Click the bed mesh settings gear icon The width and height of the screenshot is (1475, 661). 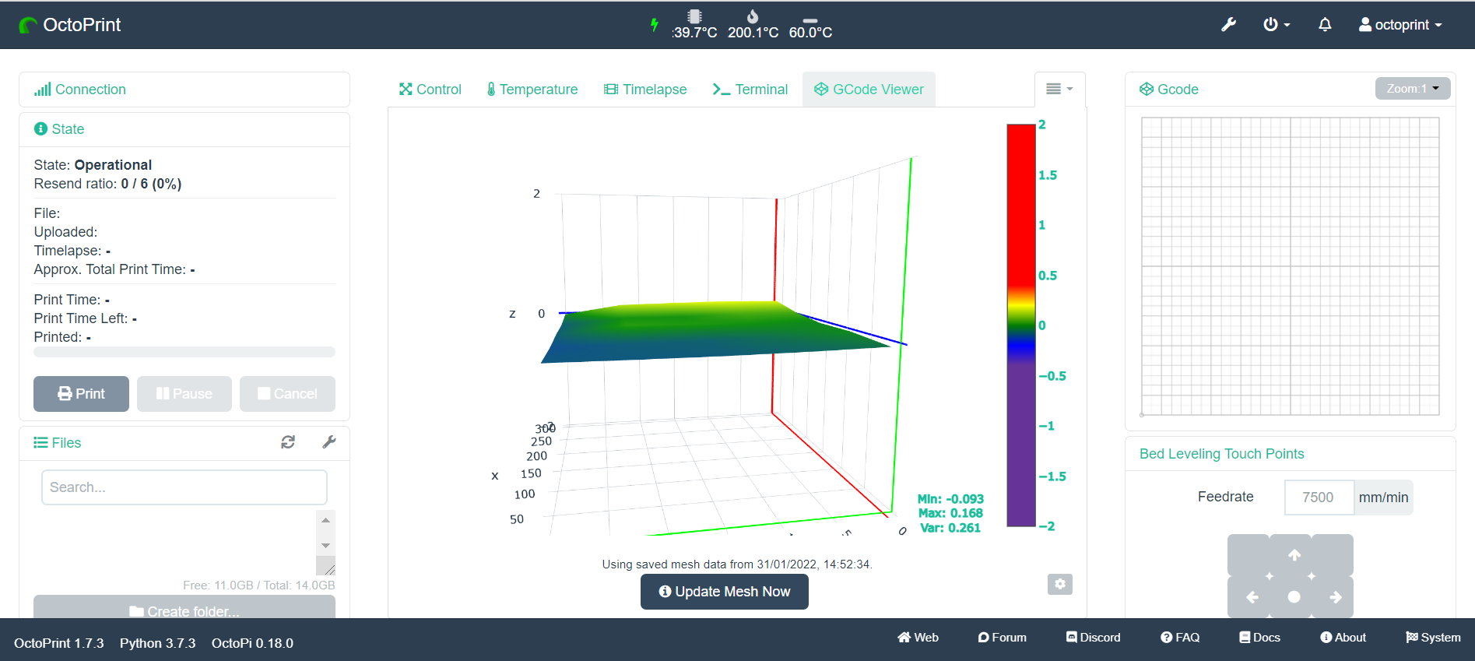coord(1060,584)
